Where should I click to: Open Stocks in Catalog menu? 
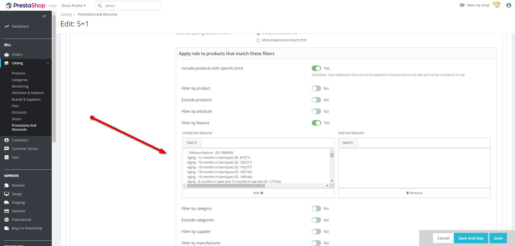point(17,119)
